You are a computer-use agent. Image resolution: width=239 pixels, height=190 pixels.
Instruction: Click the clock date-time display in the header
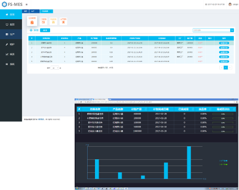[215, 4]
